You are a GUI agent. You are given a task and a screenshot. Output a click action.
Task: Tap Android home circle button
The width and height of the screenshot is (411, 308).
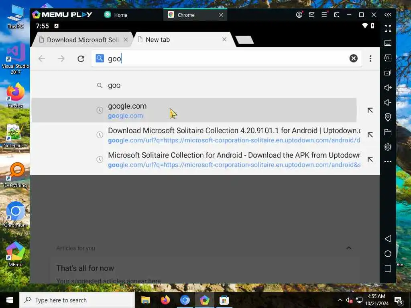388,254
